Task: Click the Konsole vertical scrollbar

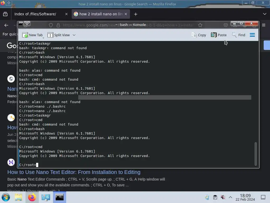Action: [255, 154]
